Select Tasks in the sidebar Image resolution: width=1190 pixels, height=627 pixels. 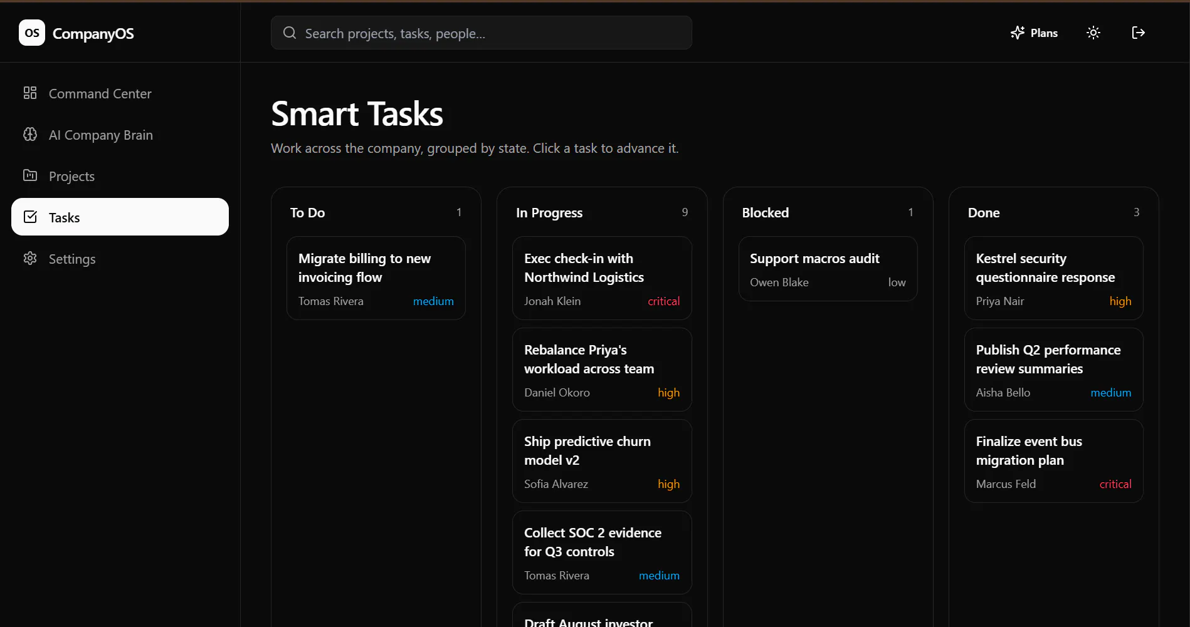[x=120, y=217]
